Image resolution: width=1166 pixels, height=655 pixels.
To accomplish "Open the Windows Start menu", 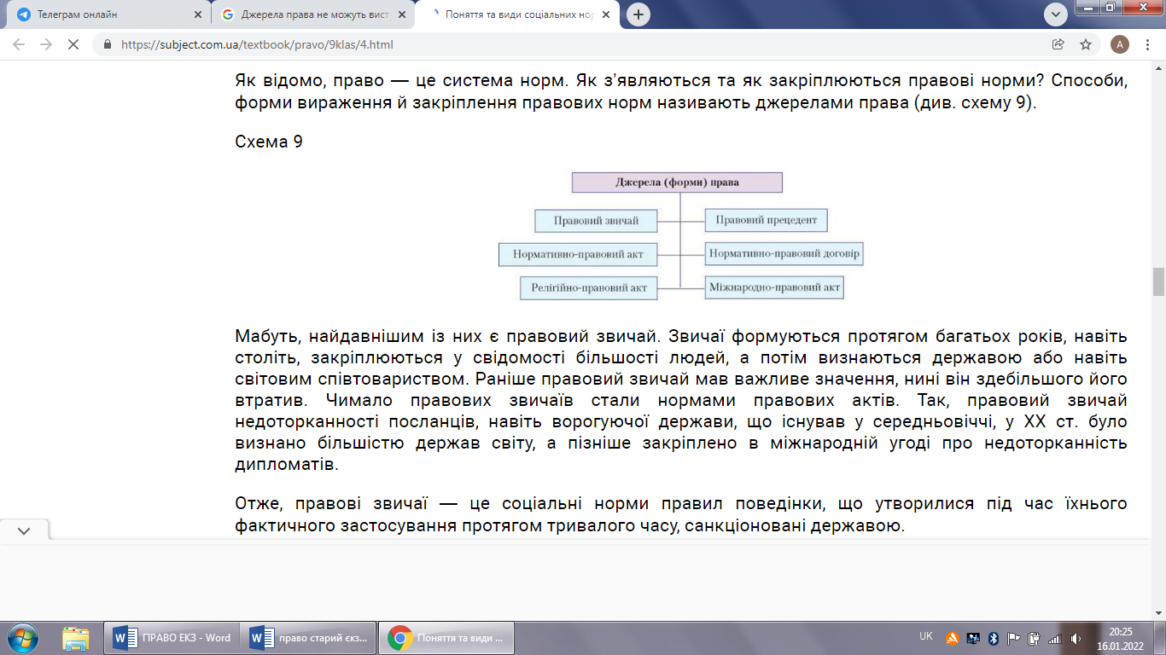I will point(22,637).
